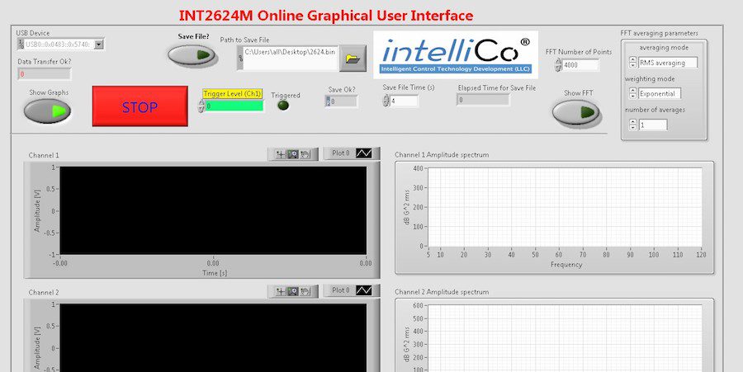Click the Plot 0 legend of Channel 2
This screenshot has height=372, width=743.
tap(352, 290)
